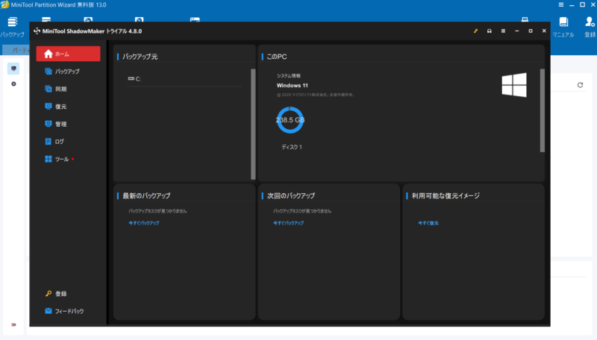
Task: Go to the バックアップ section in ShadowMaker
Action: tap(67, 72)
